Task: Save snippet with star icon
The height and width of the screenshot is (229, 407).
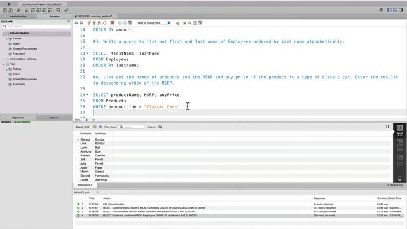Action: 177,23
